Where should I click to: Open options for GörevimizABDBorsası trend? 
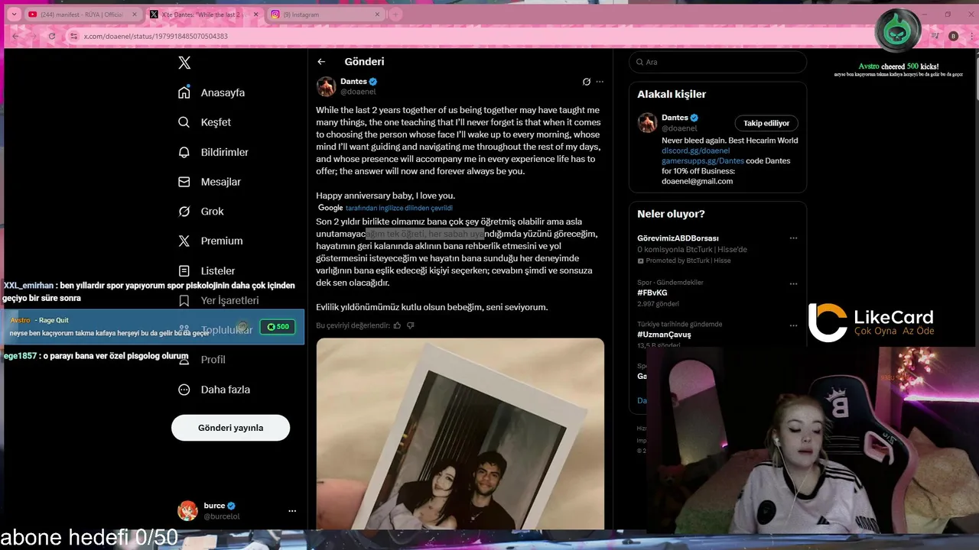(x=793, y=238)
